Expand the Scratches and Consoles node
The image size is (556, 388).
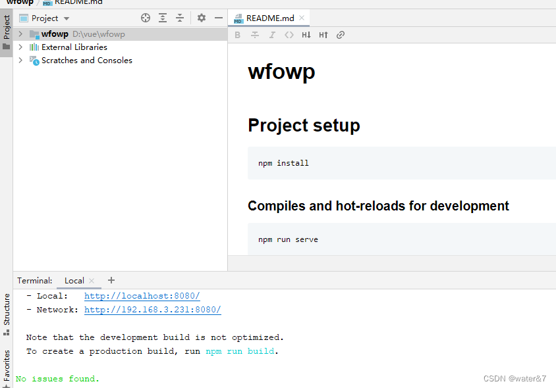coord(20,60)
